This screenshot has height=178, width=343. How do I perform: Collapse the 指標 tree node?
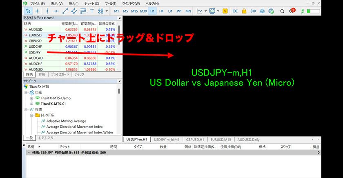pos(26,109)
